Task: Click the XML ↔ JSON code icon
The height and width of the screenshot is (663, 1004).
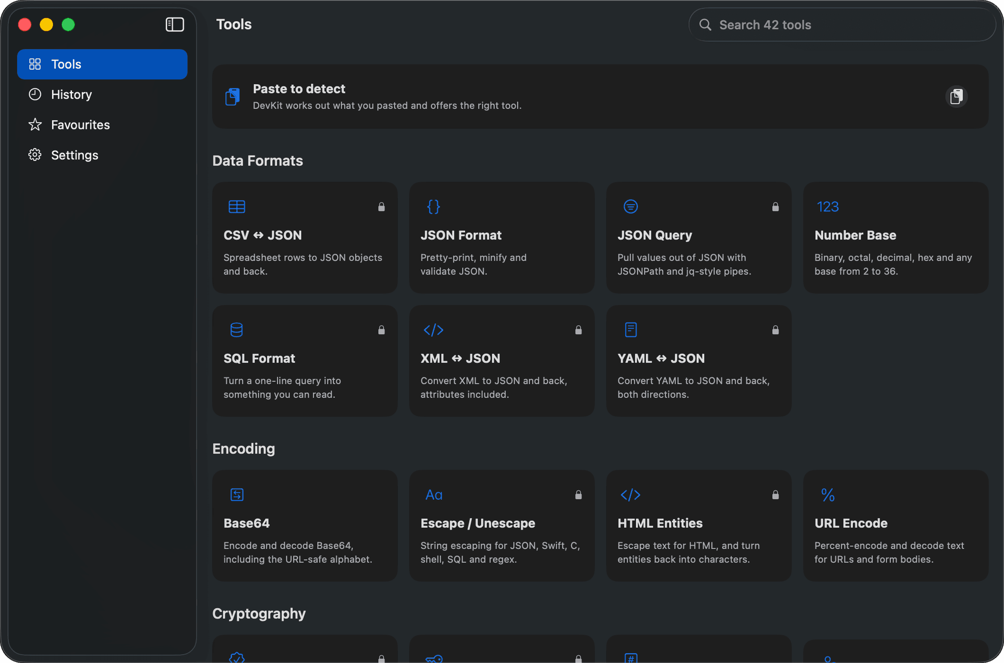Action: [x=434, y=330]
